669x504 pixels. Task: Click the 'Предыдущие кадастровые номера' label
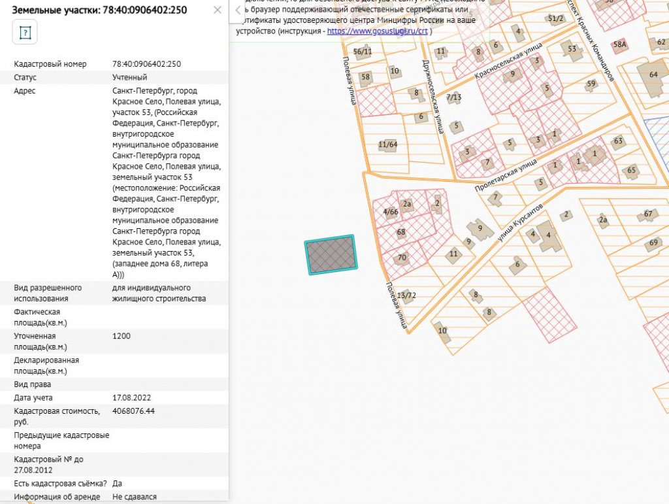[x=61, y=441]
